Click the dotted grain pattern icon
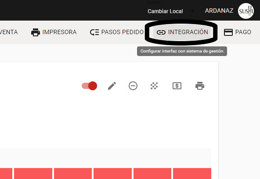 tap(154, 86)
